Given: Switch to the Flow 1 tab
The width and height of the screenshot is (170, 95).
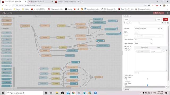Looking at the screenshot, I should click(x=20, y=16).
